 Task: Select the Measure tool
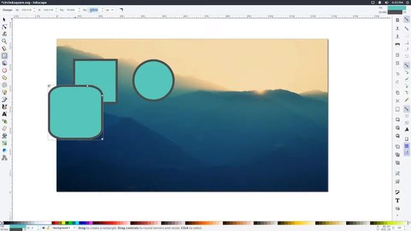(x=4, y=49)
